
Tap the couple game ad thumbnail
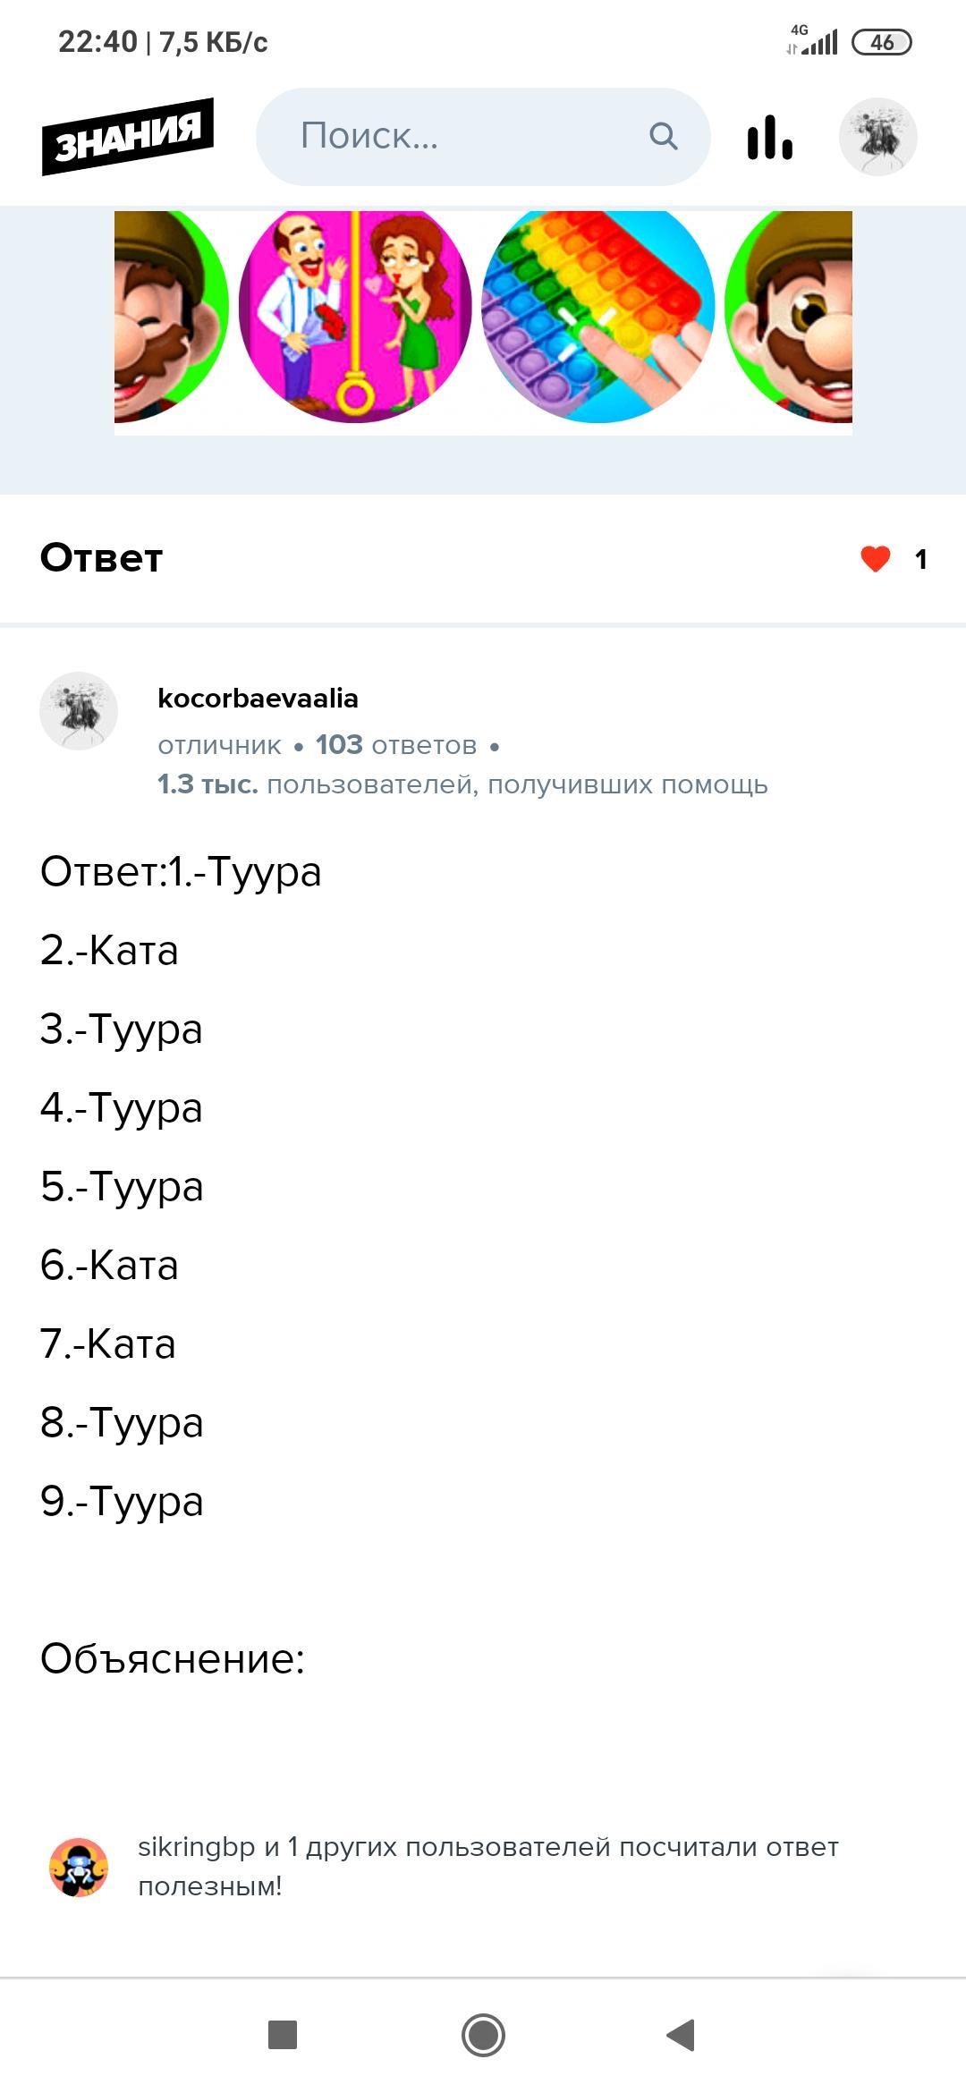[x=355, y=318]
